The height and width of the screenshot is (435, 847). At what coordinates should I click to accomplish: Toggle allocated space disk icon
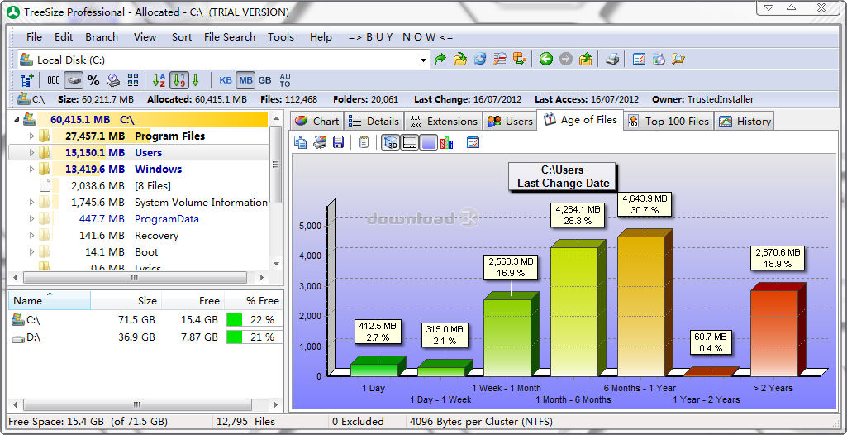[74, 80]
